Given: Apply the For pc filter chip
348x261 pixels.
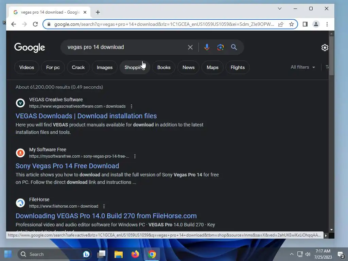Looking at the screenshot, I should [x=53, y=67].
